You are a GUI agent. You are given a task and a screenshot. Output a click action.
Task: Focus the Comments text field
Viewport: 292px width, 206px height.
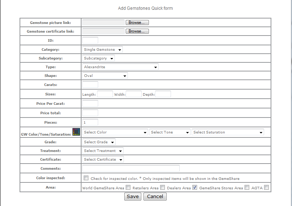click(x=131, y=168)
